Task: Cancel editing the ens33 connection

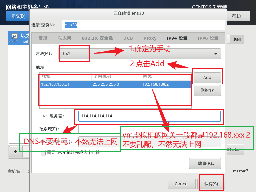Action: 181,184
